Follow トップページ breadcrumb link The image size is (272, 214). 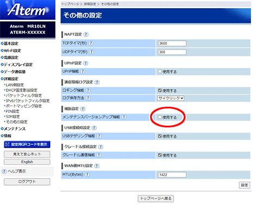tap(70, 4)
